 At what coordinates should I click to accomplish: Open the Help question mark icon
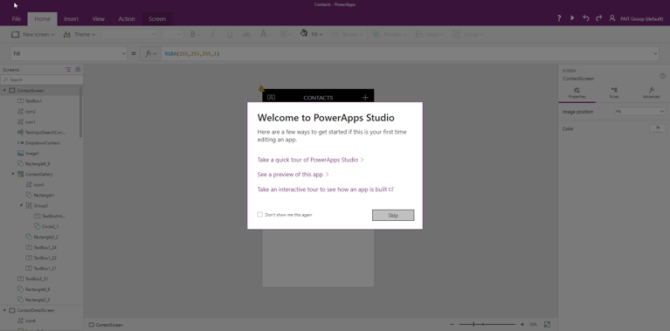pos(559,18)
